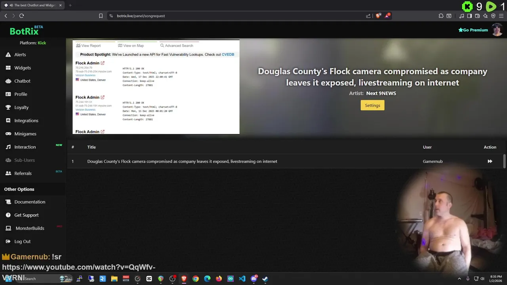
Task: Open Brave browser in the taskbar
Action: (184, 279)
